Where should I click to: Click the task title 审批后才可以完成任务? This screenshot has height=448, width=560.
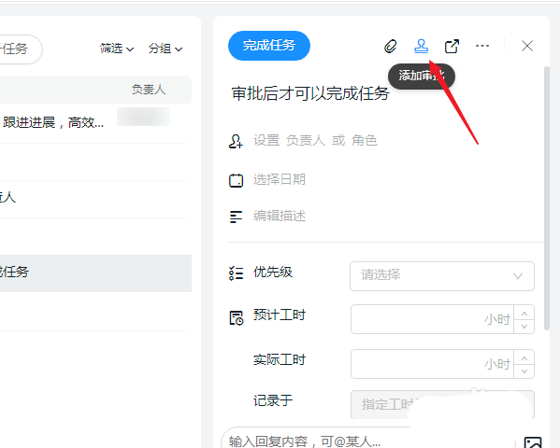click(x=310, y=93)
